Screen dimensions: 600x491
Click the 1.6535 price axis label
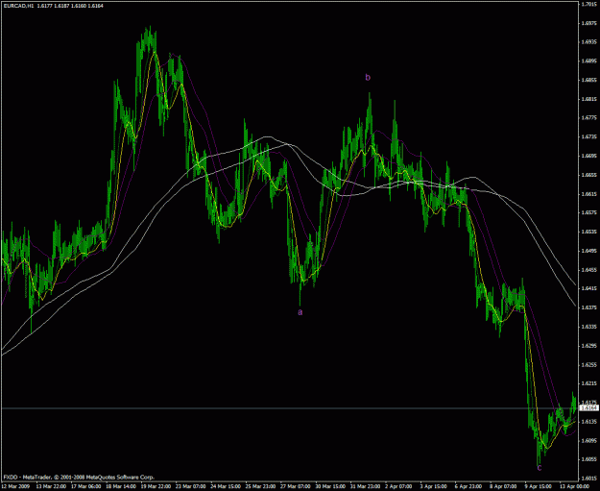point(588,232)
